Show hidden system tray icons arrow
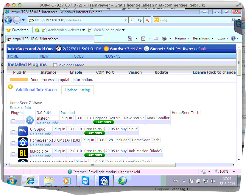Image resolution: width=246 pixels, height=195 pixels. tap(184, 181)
